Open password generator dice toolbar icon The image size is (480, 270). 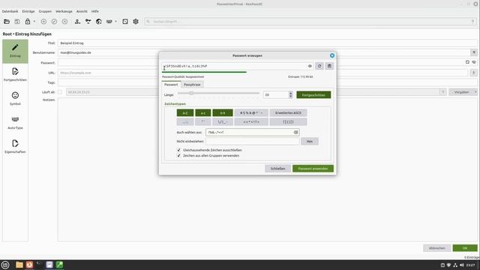(125, 22)
